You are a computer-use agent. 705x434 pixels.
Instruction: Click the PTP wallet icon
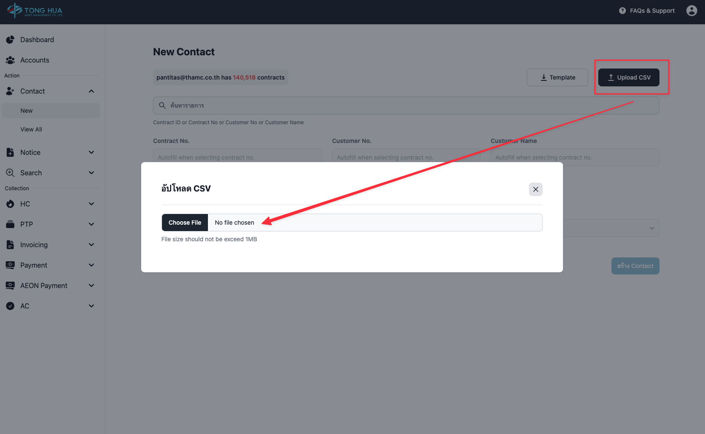(10, 224)
